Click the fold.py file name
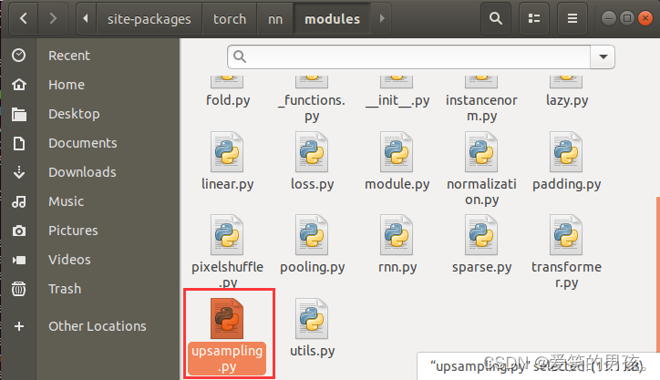Screen dimensions: 660x380 [x=228, y=100]
